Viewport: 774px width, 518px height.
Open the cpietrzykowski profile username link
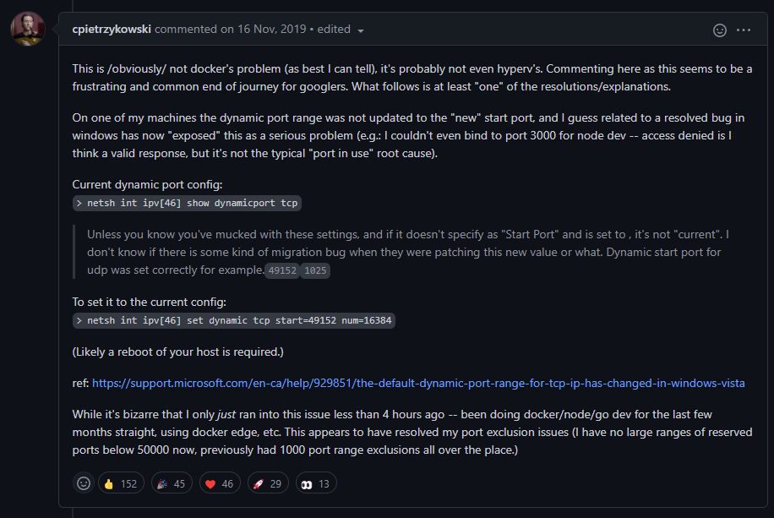pyautogui.click(x=112, y=29)
